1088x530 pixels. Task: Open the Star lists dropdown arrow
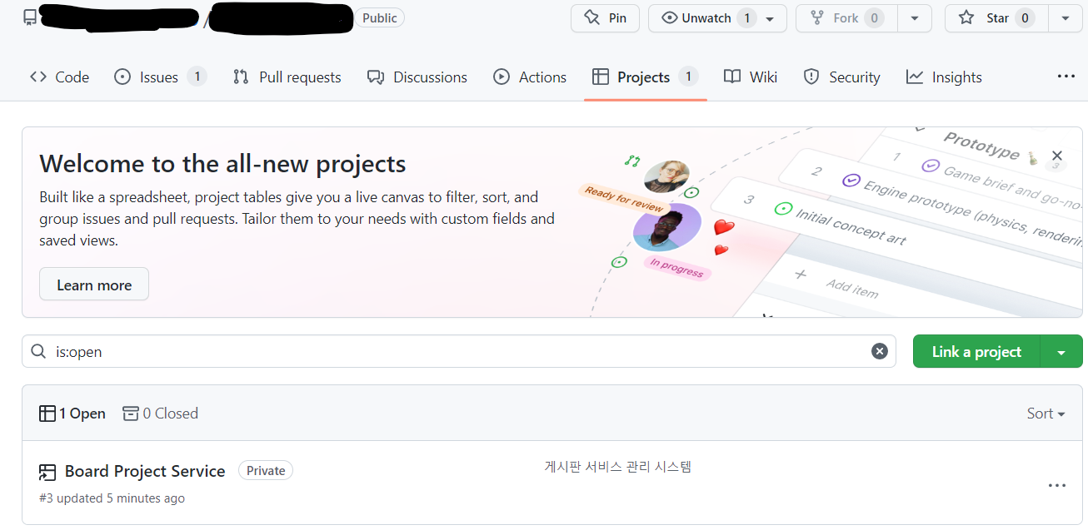[1066, 18]
